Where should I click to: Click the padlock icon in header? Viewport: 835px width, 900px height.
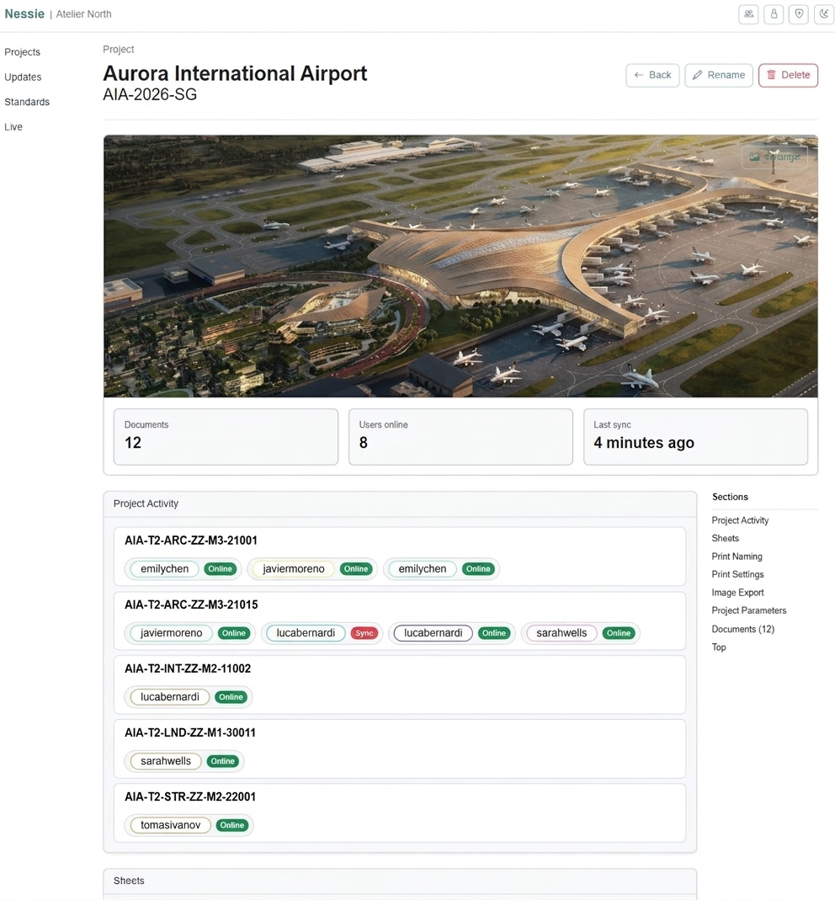pyautogui.click(x=774, y=14)
